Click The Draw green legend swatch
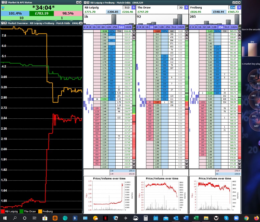260x222 pixels. click(x=21, y=211)
